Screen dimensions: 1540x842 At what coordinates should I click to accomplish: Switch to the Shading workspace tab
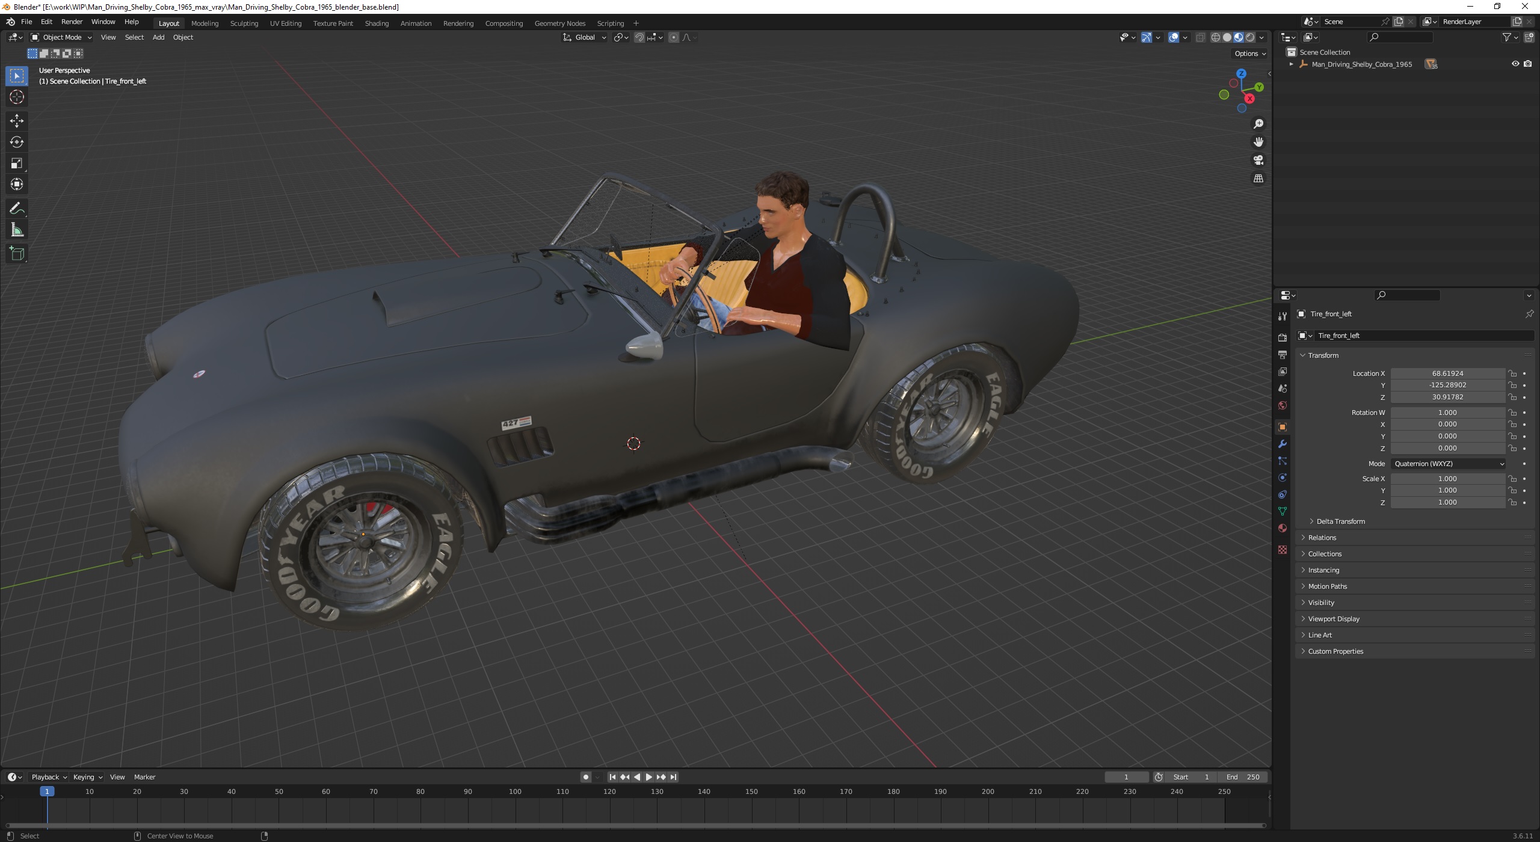[377, 23]
